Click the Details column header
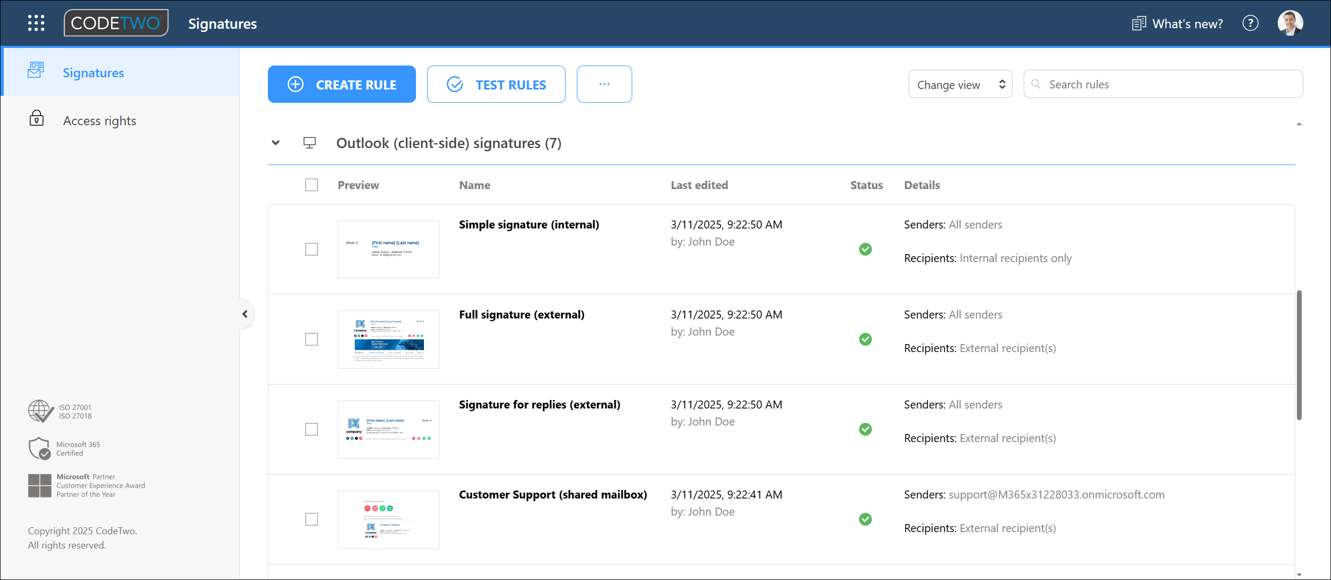The image size is (1331, 580). tap(922, 185)
